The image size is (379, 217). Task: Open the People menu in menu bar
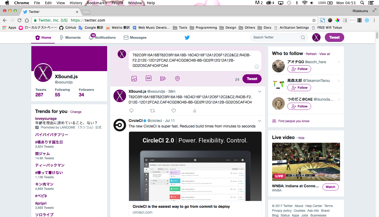click(x=117, y=3)
